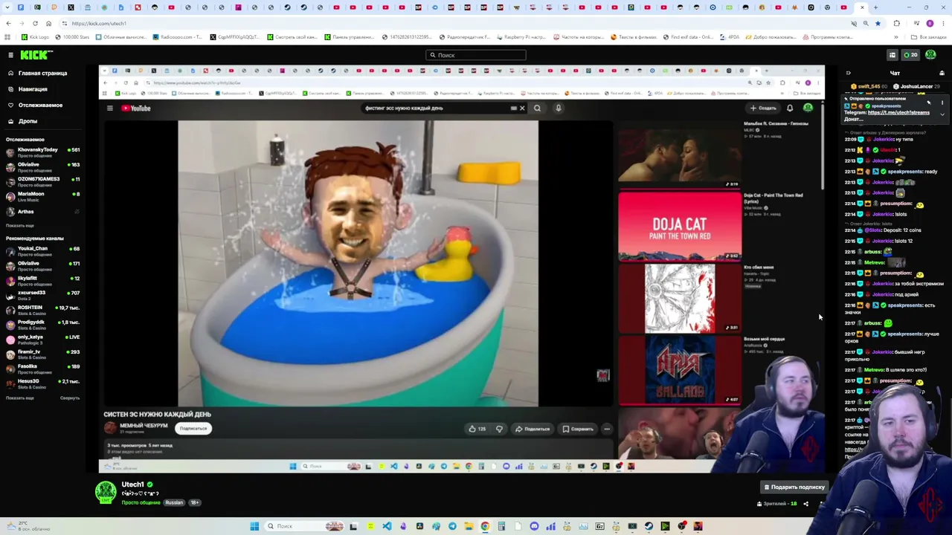952x535 pixels.
Task: Open followed channel Arthas
Action: [42, 212]
